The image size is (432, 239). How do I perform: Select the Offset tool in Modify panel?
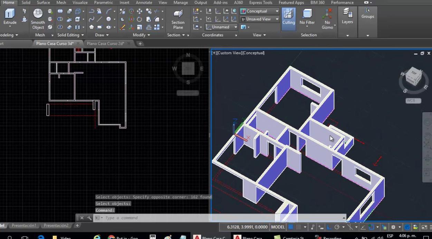click(148, 27)
